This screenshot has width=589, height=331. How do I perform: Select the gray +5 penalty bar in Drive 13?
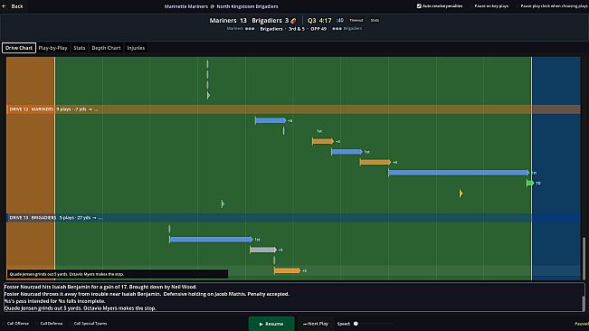(263, 250)
